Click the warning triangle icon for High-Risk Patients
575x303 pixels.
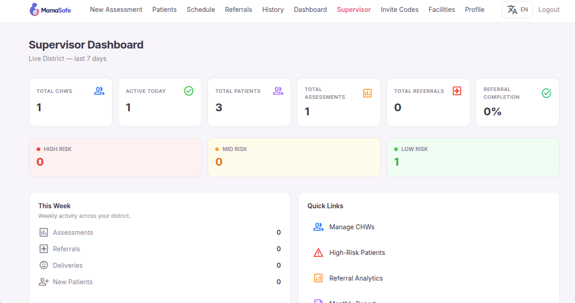[318, 253]
